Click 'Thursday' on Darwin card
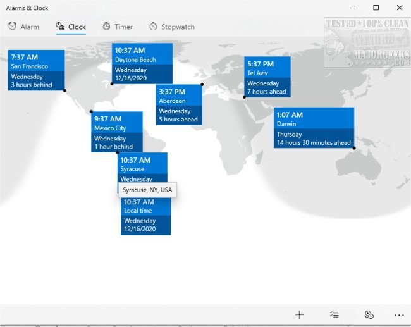Screen dimensions: 411x327 coord(290,134)
